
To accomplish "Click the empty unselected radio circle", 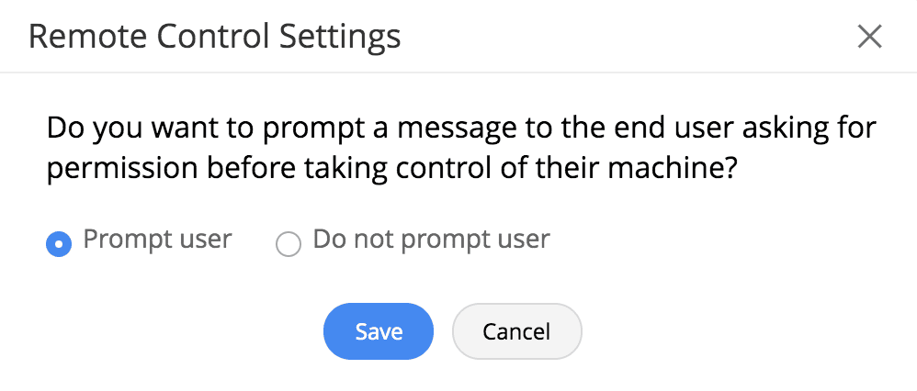I will [x=289, y=244].
